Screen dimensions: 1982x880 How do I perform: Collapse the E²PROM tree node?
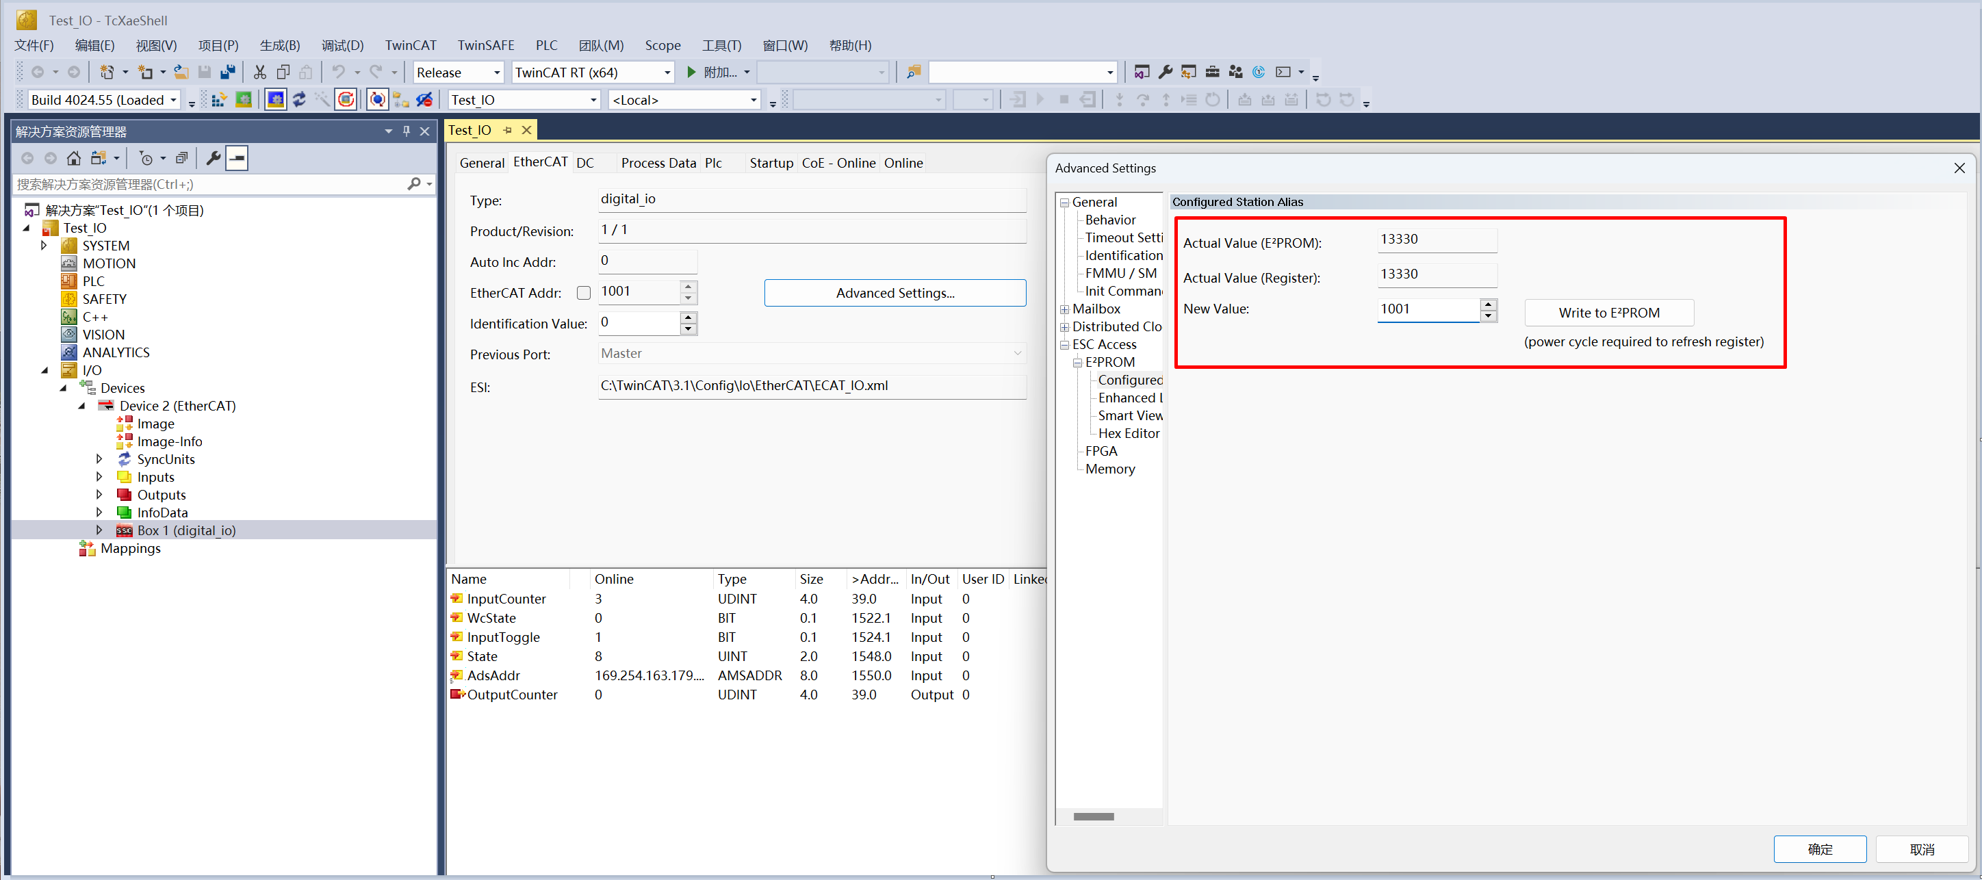click(1078, 362)
